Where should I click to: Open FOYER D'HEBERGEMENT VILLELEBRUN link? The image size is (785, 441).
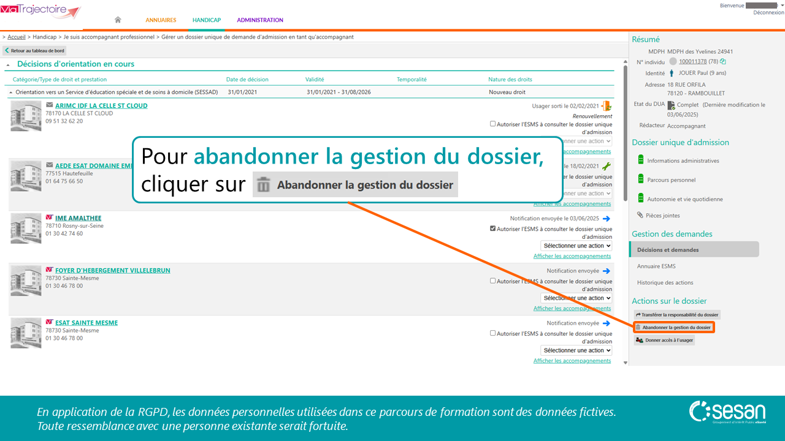[113, 270]
